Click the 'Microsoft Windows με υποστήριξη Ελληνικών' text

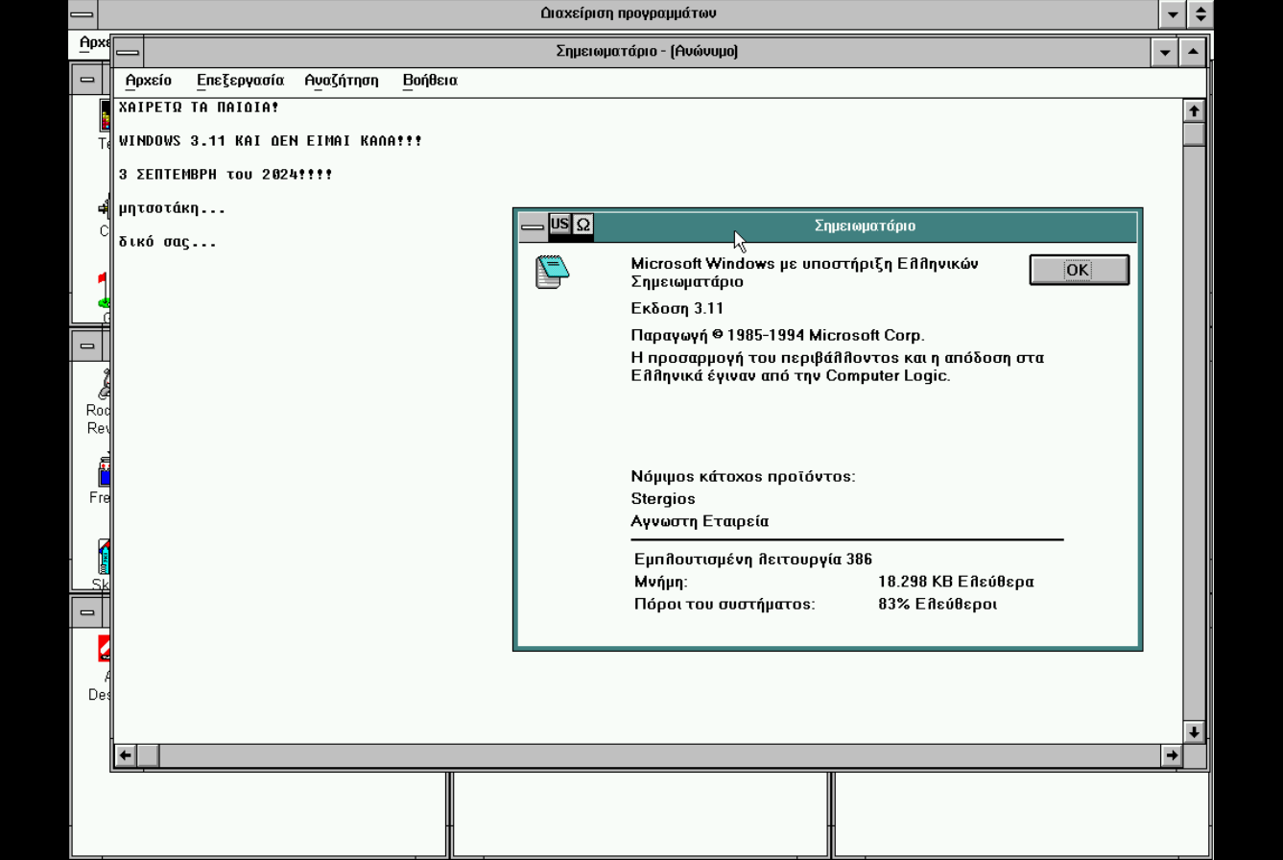point(805,264)
